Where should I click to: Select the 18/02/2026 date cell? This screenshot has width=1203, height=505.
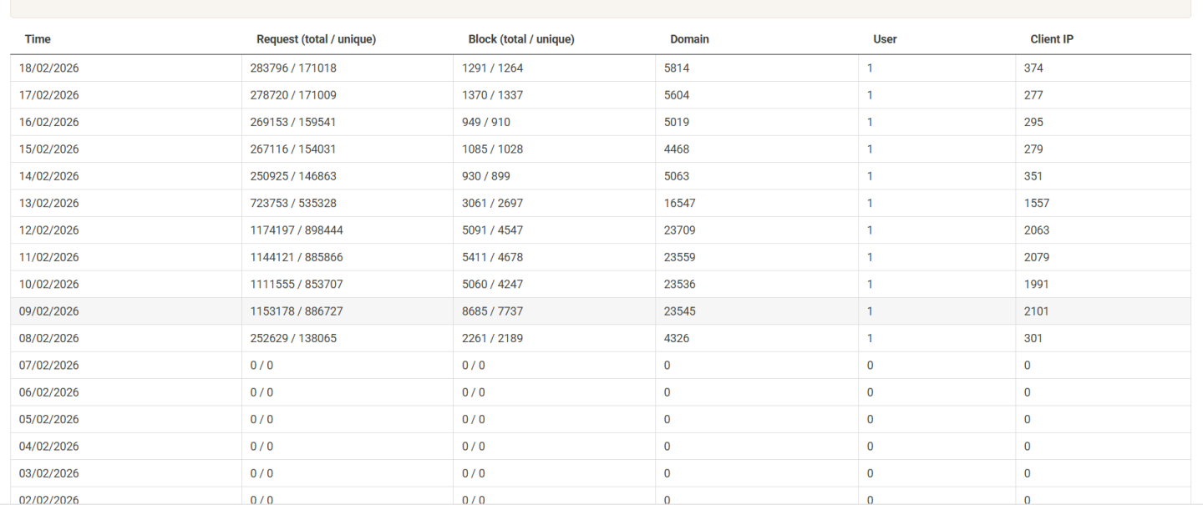click(x=49, y=68)
